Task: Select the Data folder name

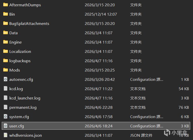Action: click(x=13, y=33)
